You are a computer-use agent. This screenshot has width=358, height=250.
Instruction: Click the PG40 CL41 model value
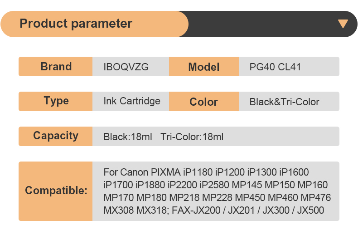(x=275, y=67)
